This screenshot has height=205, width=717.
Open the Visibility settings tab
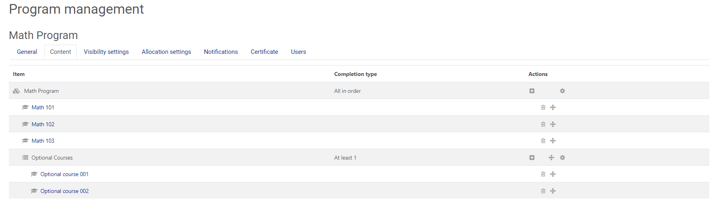coord(106,52)
